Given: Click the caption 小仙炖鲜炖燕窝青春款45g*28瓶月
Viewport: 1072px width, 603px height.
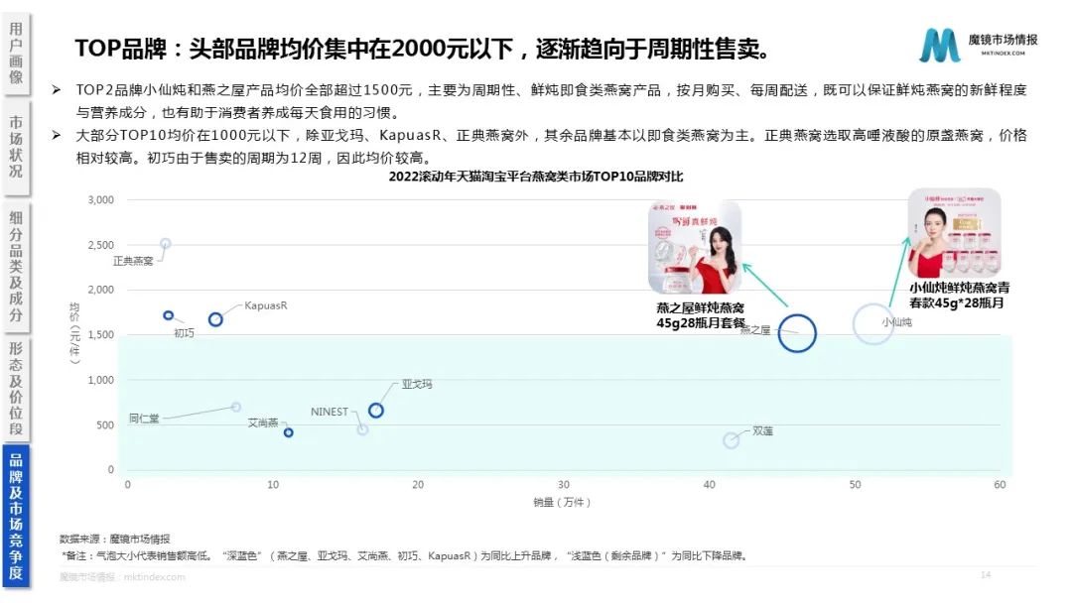Looking at the screenshot, I should pos(959,295).
